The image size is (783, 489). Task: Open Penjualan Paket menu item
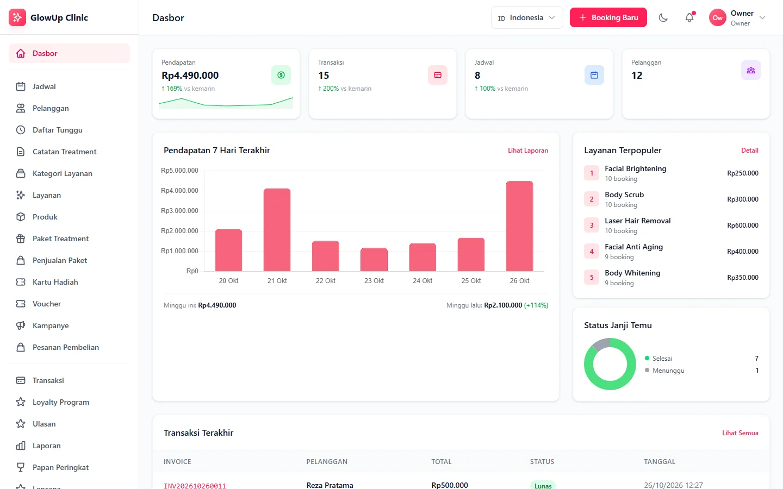69,260
